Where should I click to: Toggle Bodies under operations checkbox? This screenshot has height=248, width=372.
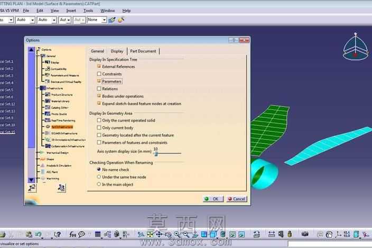(x=99, y=96)
